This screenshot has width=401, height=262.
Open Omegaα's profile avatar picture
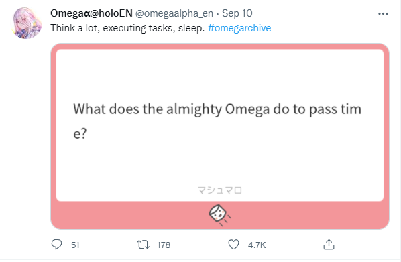[27, 23]
